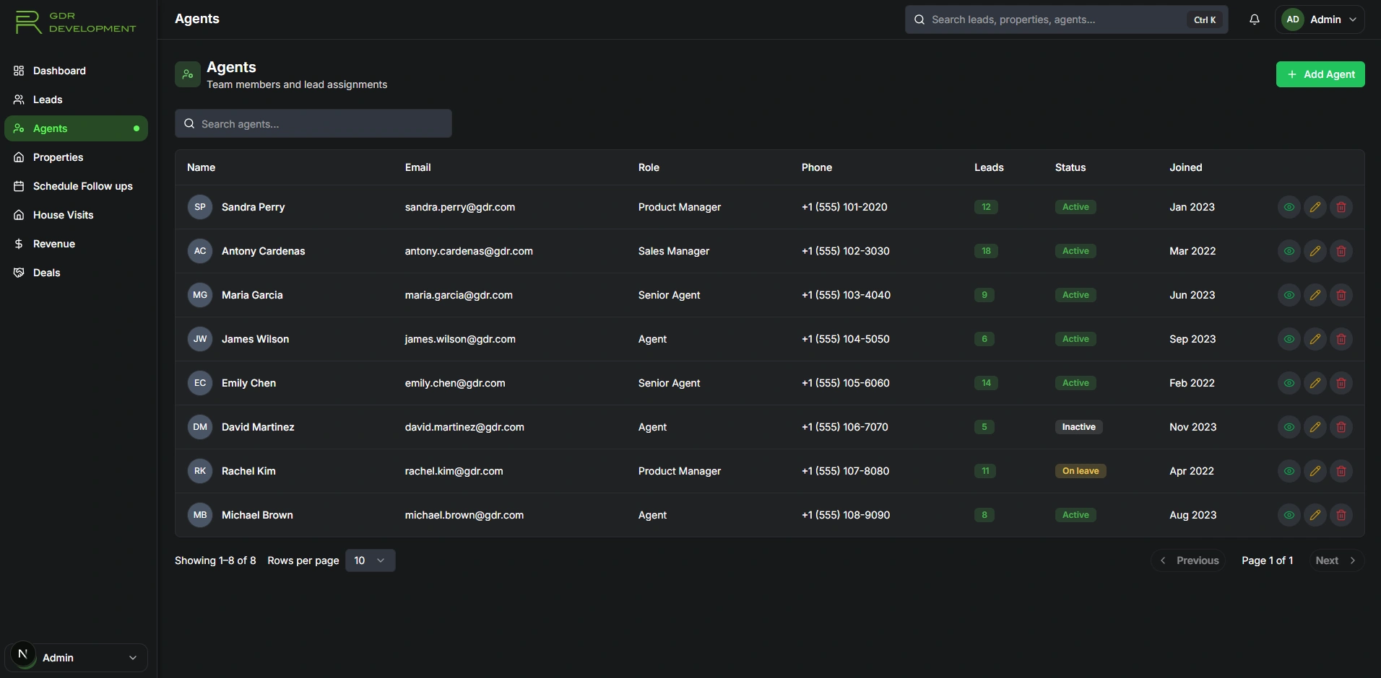Image resolution: width=1381 pixels, height=678 pixels.
Task: Toggle Maria Garcia's row visibility eye icon
Action: click(x=1289, y=295)
